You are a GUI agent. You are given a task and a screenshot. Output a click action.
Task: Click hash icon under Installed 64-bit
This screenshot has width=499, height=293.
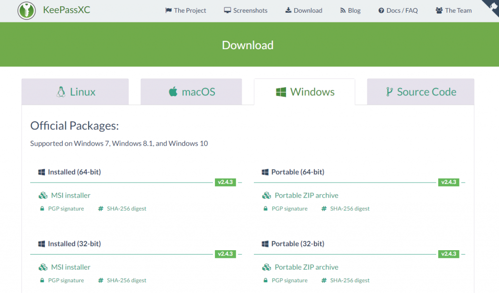(100, 209)
